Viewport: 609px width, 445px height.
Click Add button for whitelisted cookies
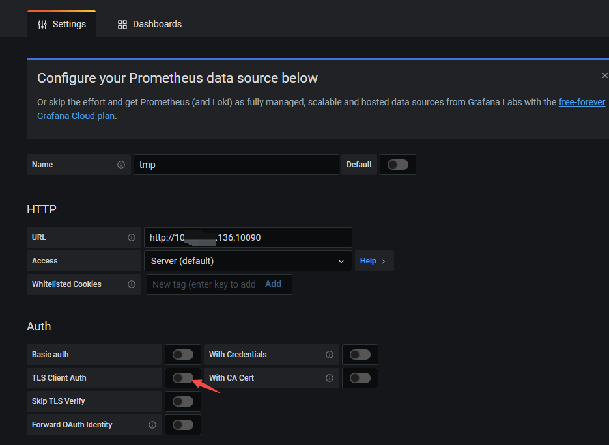coord(273,284)
